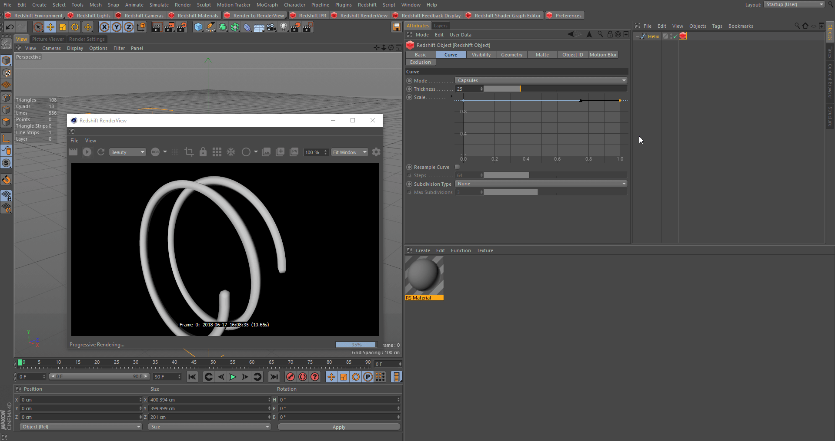Click Redshift Materials button

[x=194, y=16]
